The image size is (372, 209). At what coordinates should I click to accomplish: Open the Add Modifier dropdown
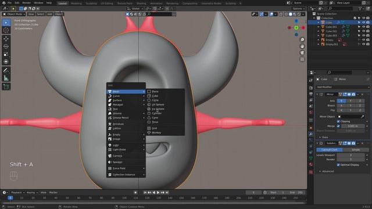[343, 87]
